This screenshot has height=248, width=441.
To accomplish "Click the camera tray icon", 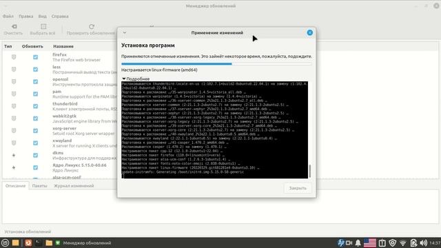I will point(349,242).
